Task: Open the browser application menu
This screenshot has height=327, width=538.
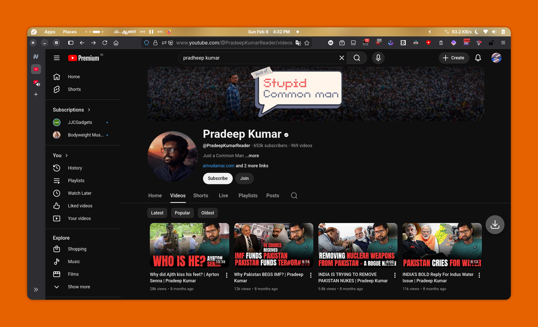Action: pyautogui.click(x=503, y=43)
